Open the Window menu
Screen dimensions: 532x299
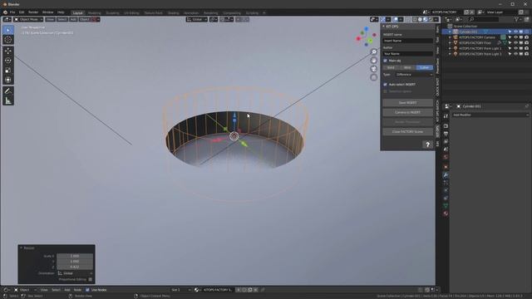pyautogui.click(x=48, y=12)
